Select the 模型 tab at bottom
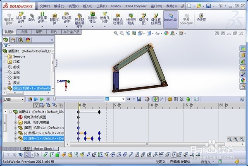The image size is (248, 166). [x=26, y=149]
